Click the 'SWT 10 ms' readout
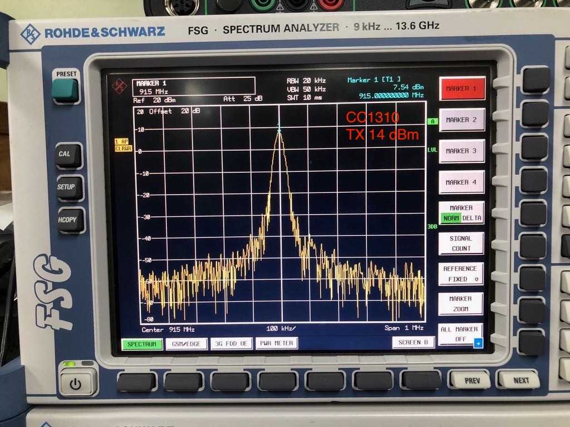 [x=304, y=98]
